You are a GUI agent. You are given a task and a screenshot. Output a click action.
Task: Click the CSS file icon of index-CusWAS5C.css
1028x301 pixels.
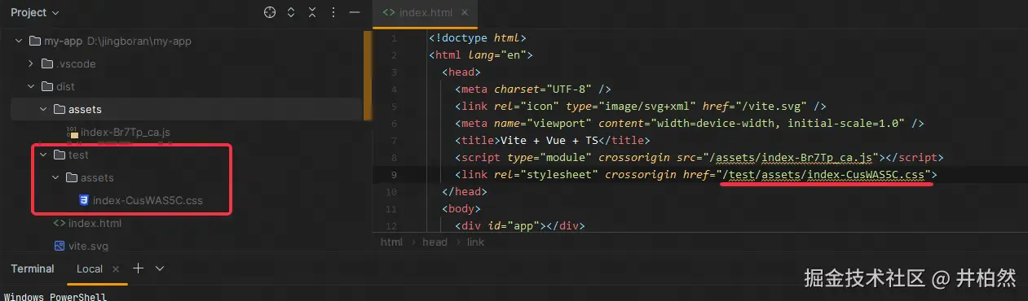[83, 200]
